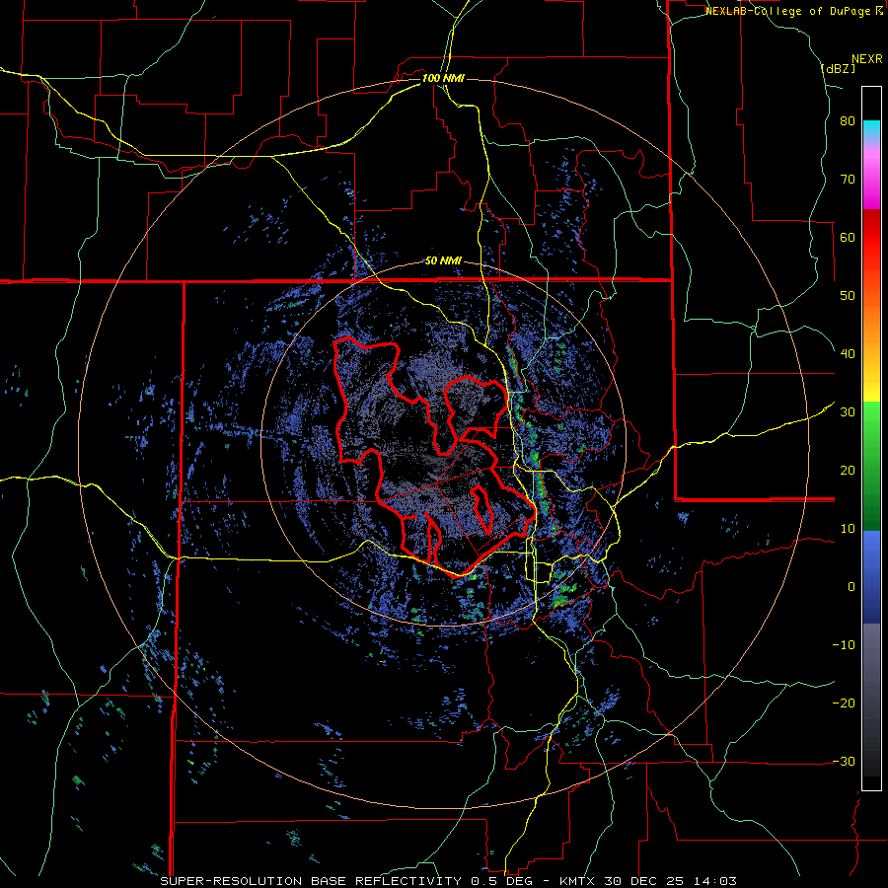Click the 30 value on dBZ scale
Image resolution: width=888 pixels, height=888 pixels.
(x=848, y=412)
